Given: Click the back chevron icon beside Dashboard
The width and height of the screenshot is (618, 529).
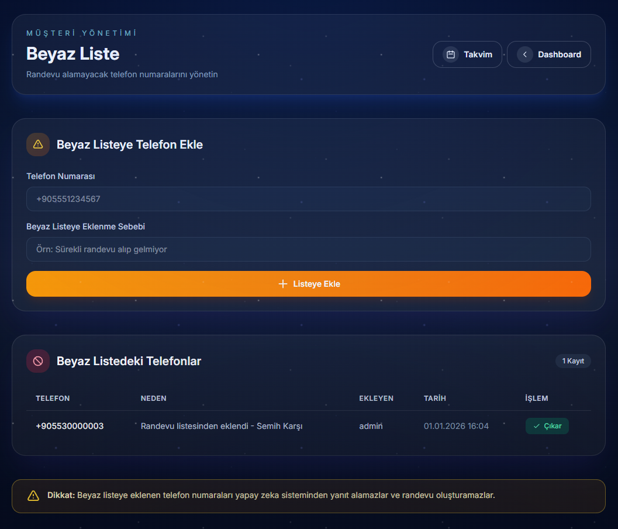Looking at the screenshot, I should click(524, 54).
